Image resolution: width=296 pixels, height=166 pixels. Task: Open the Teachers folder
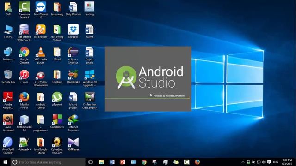pos(57,75)
